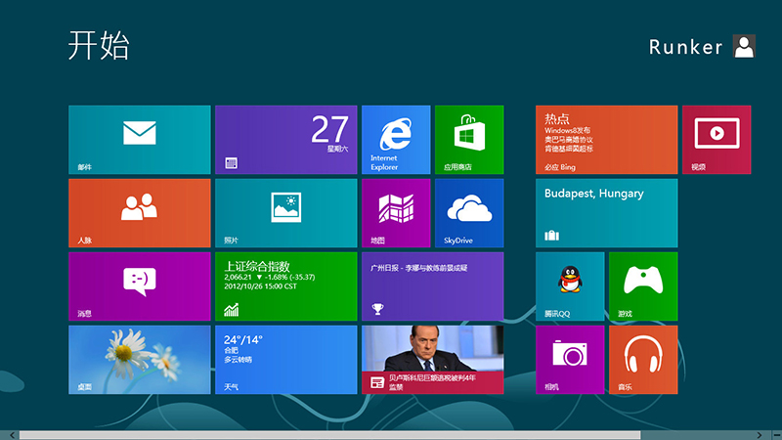
Task: Click the scrollbar right arrow
Action: tap(760, 434)
